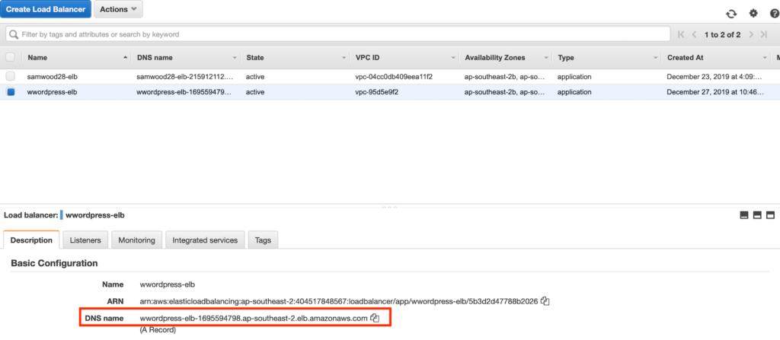Open the Availability Zones column dropdown arrow
Screen dimensions: 780x340
tap(546, 58)
